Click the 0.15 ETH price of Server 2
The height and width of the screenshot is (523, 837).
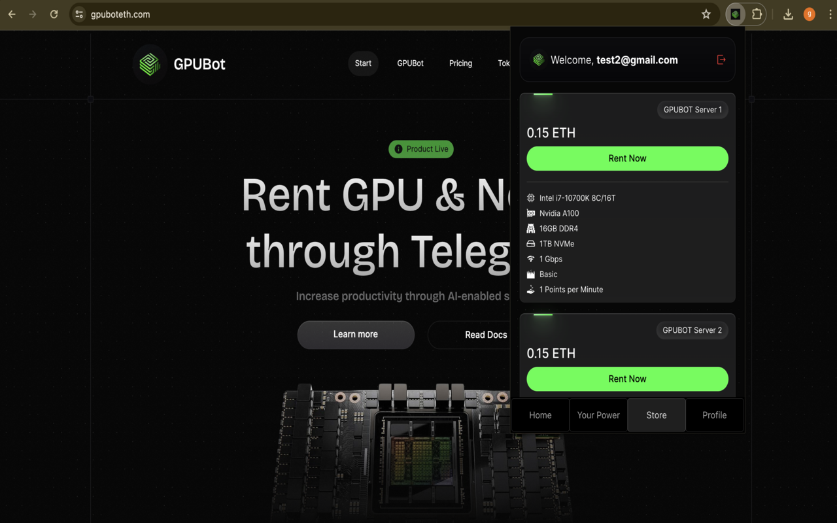pyautogui.click(x=551, y=354)
